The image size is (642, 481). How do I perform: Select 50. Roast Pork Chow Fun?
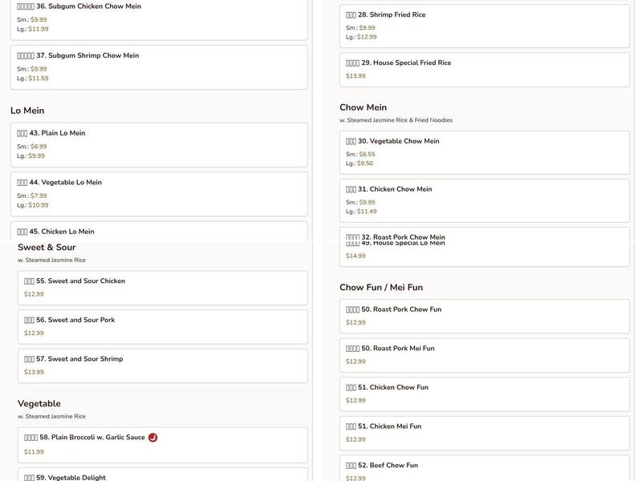[485, 316]
